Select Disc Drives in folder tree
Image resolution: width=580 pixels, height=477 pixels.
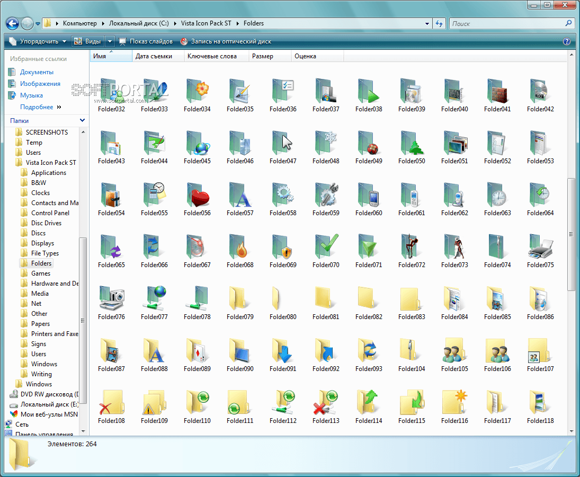(46, 223)
